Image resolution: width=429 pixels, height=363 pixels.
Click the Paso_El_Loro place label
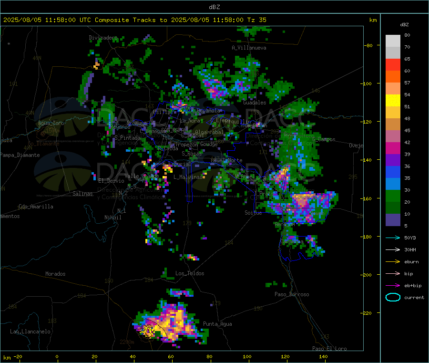pyautogui.click(x=329, y=349)
